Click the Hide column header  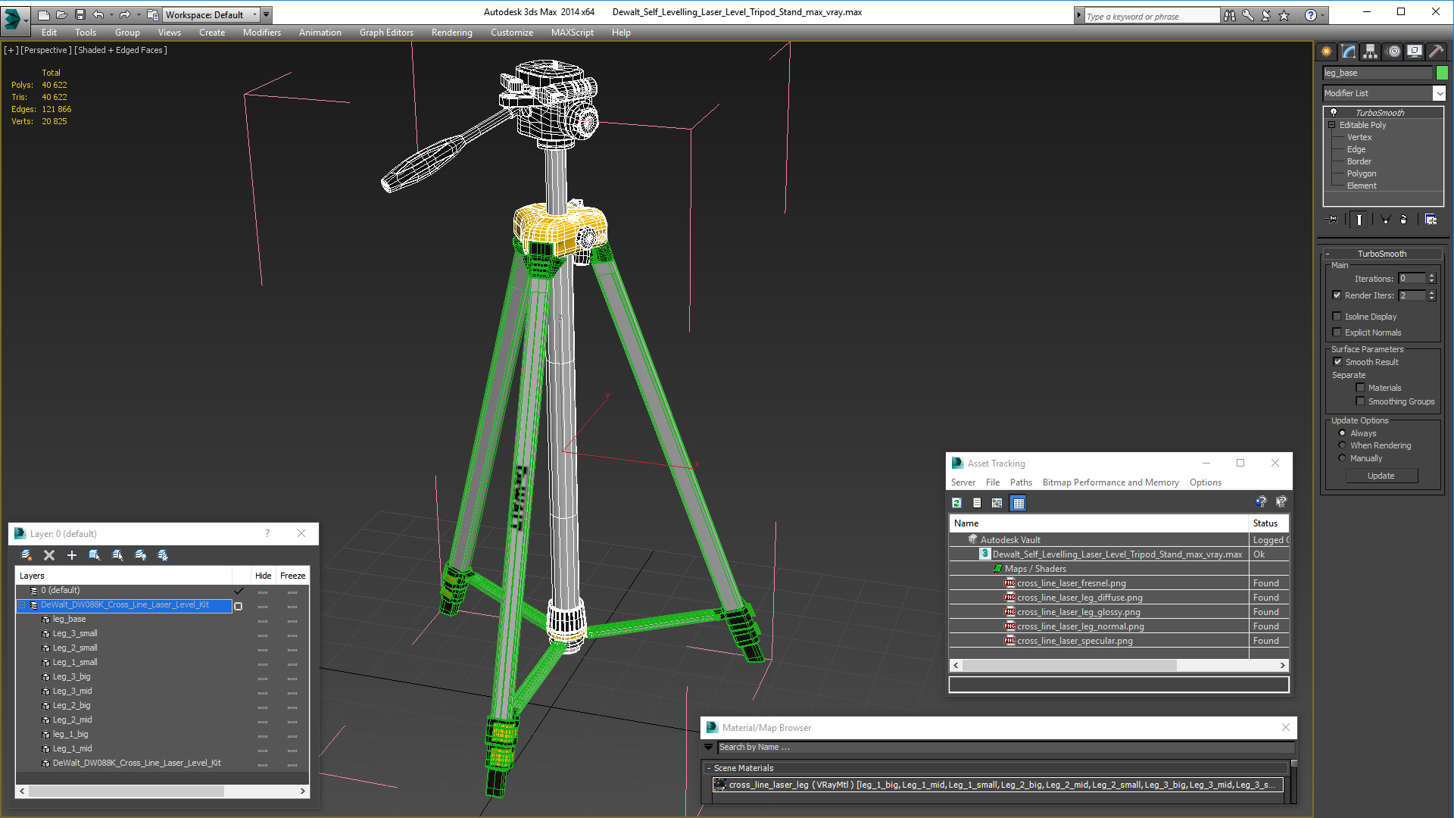(263, 576)
